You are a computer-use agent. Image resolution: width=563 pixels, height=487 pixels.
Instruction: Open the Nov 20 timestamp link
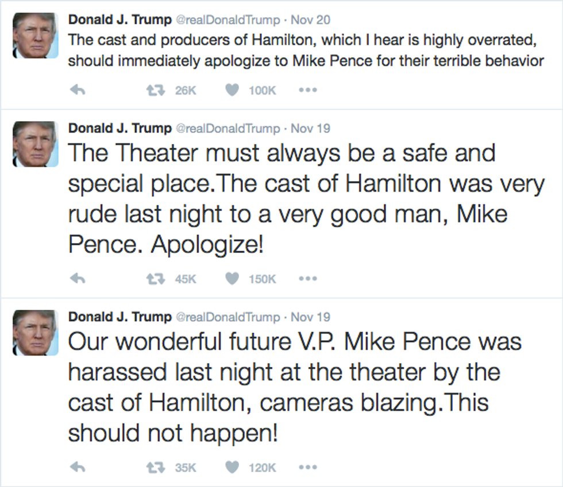[310, 20]
